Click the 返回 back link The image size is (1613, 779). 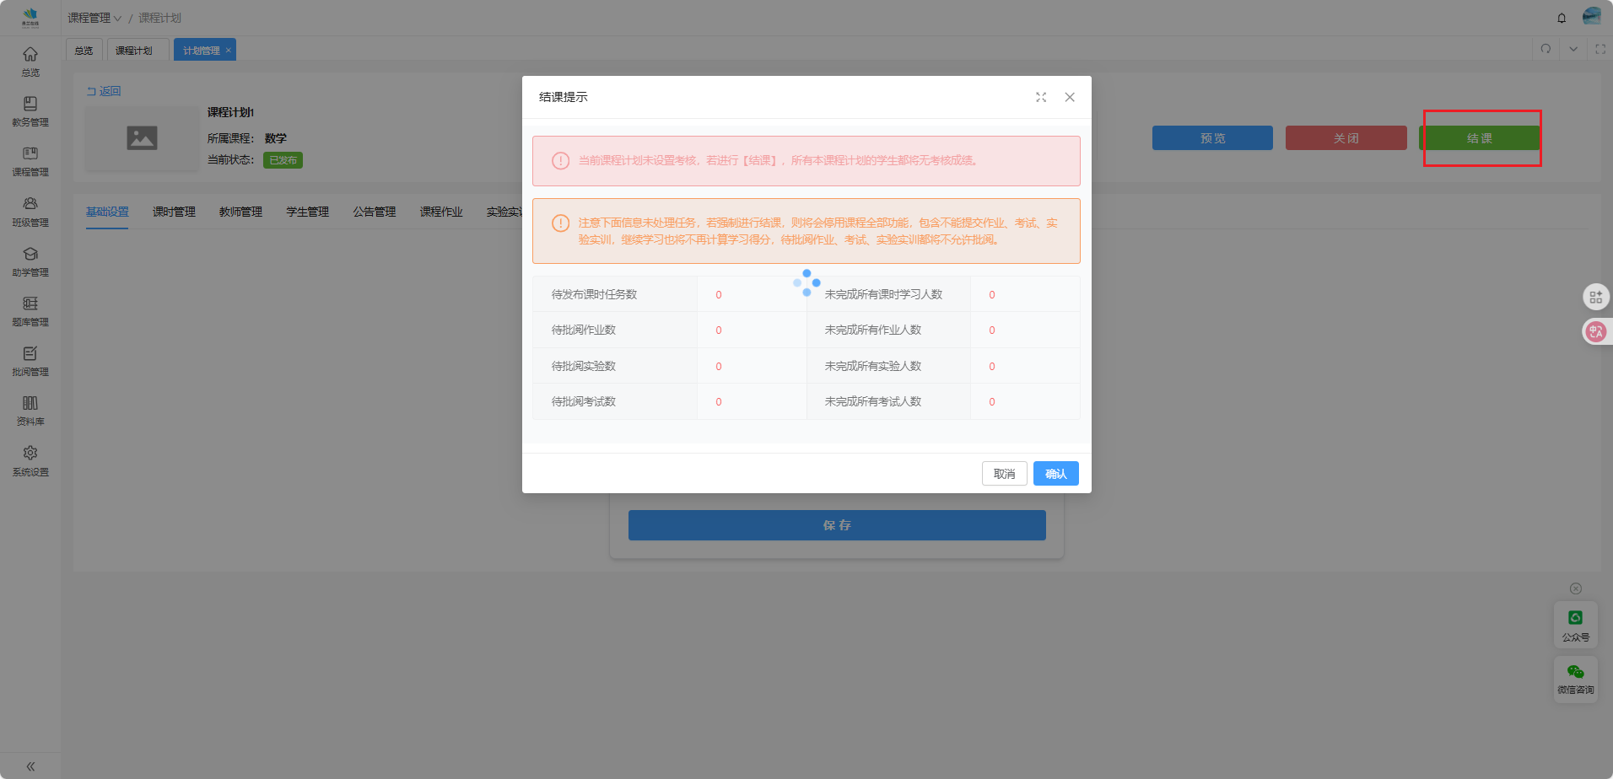pyautogui.click(x=105, y=91)
